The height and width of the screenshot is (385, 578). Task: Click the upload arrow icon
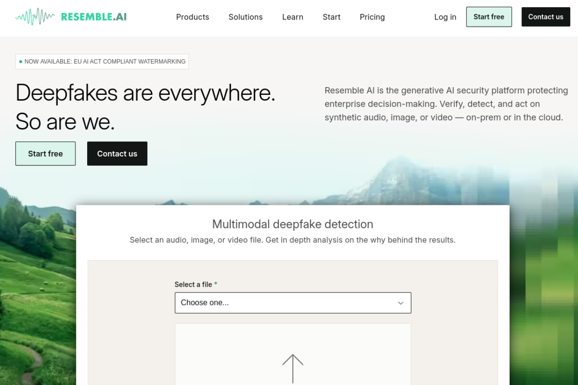pyautogui.click(x=293, y=369)
